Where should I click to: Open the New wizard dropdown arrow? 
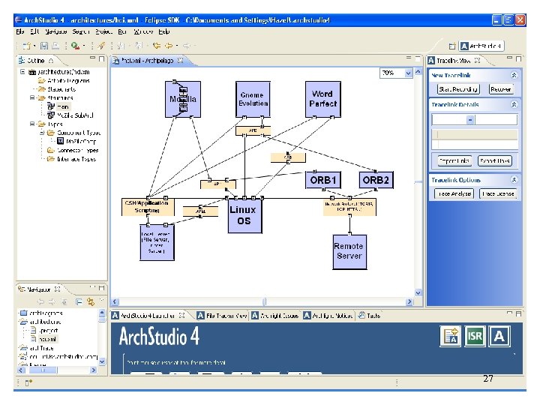[34, 46]
